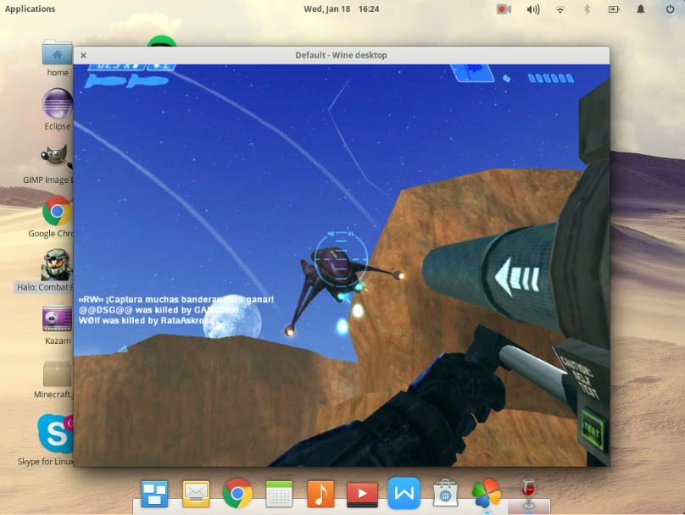Click the GIMP Image Editor desktop icon

56,158
